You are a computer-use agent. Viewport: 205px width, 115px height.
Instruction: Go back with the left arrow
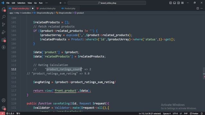61,3
